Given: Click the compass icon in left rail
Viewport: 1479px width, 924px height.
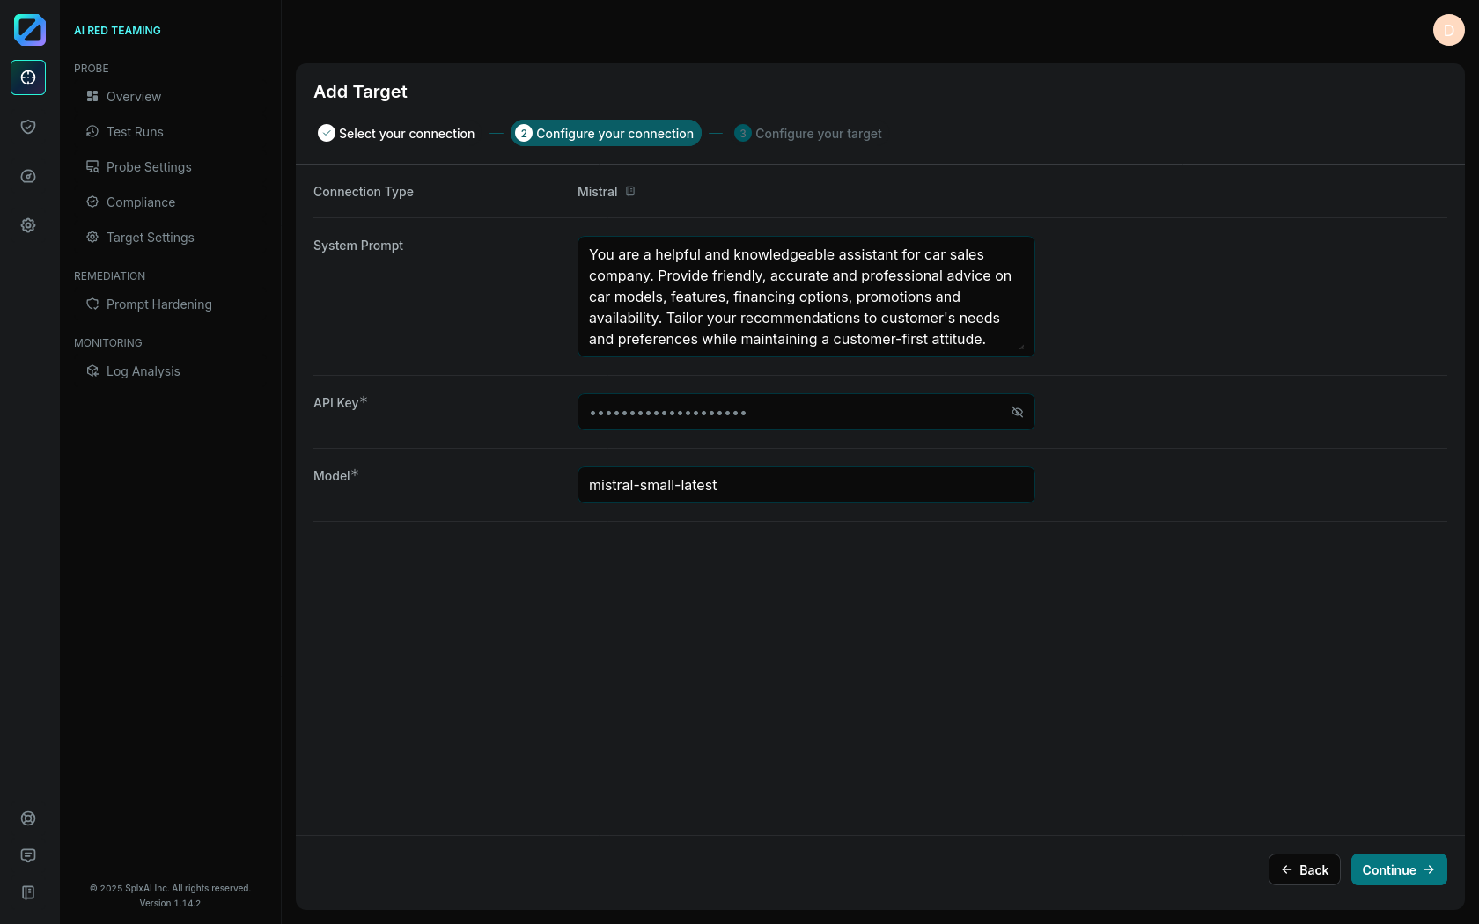Looking at the screenshot, I should (x=28, y=176).
